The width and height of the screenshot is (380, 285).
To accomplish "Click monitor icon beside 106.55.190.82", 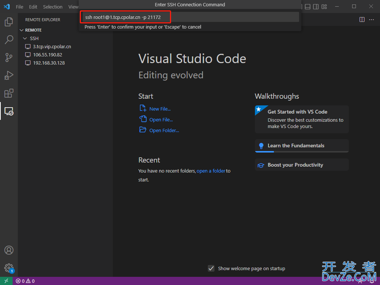I will pyautogui.click(x=28, y=55).
